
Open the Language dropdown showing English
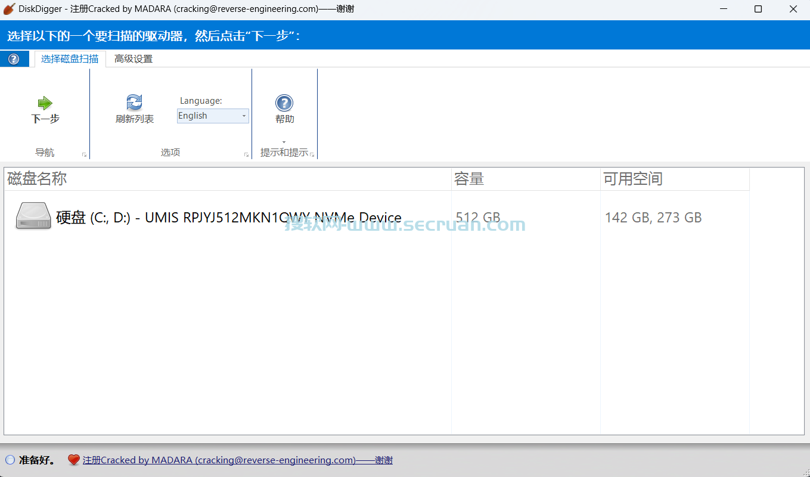[213, 116]
